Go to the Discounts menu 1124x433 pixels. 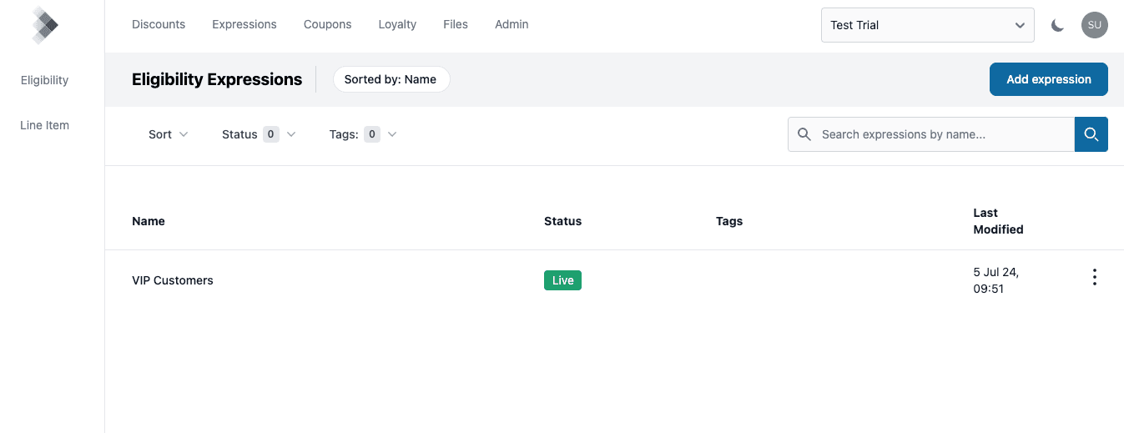coord(159,24)
